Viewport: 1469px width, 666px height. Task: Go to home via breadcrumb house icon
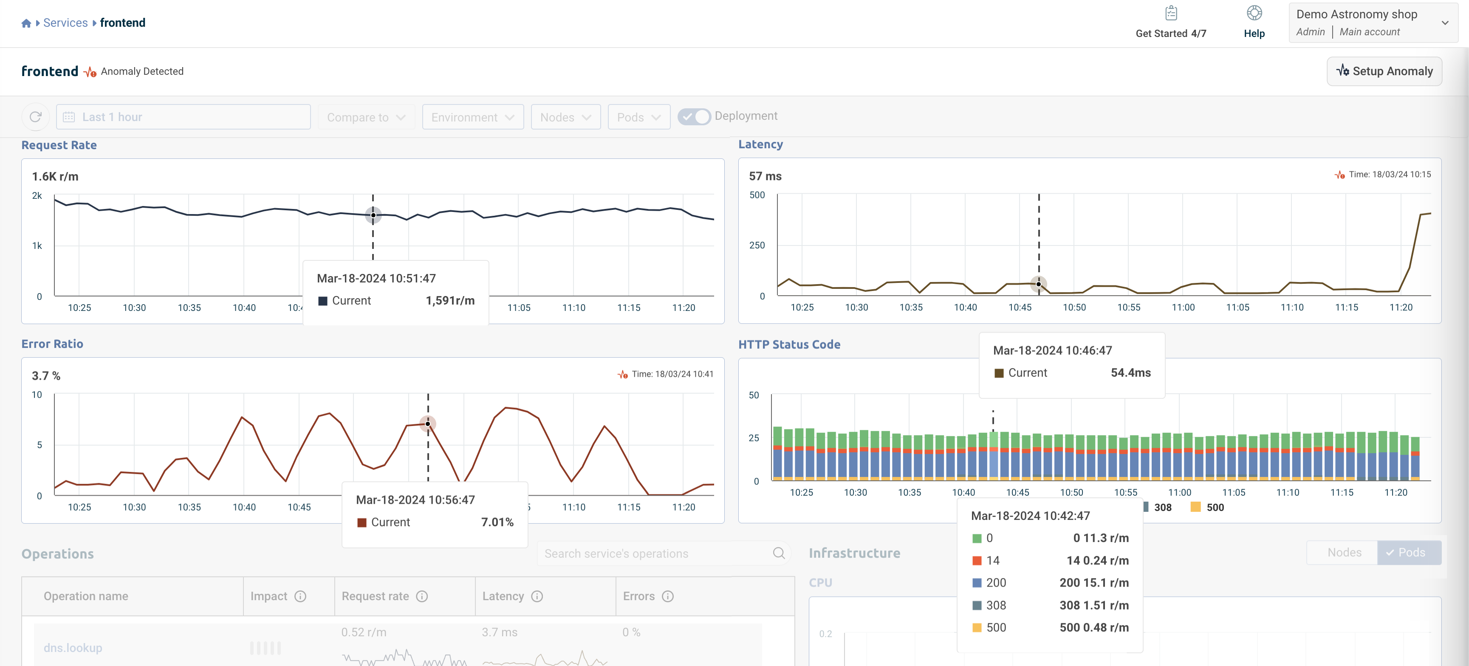click(x=26, y=23)
